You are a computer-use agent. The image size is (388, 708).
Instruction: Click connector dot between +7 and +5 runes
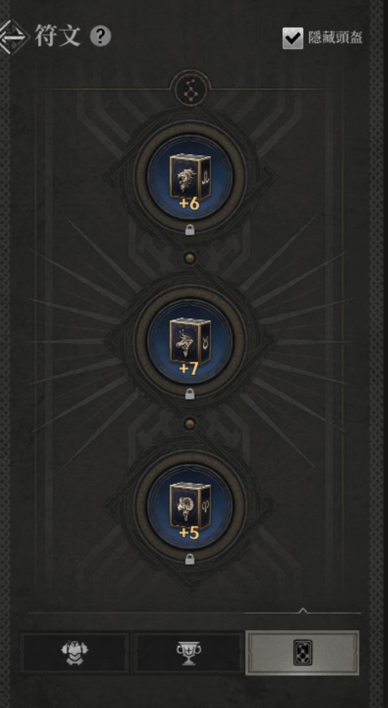point(190,423)
